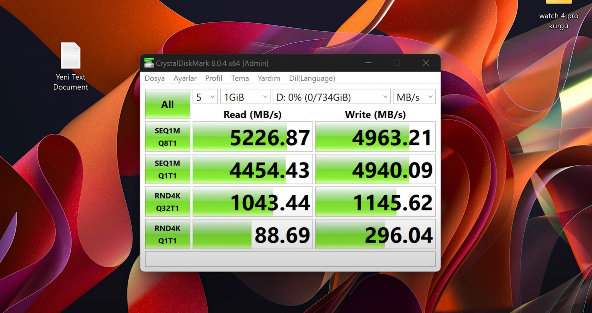Viewport: 592px width, 313px height.
Task: Expand the D: drive selection dropdown
Action: [331, 97]
